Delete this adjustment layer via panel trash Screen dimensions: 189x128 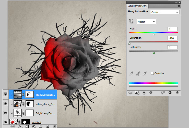[177, 93]
